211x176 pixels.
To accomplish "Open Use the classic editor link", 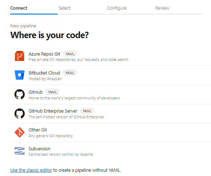I will tap(31, 170).
